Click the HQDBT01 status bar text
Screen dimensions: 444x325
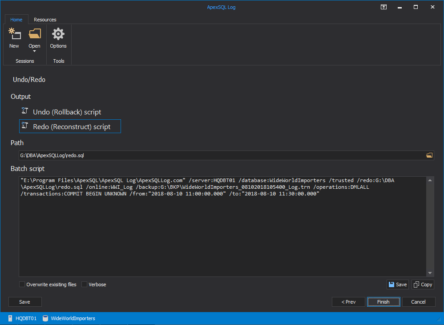[26, 318]
